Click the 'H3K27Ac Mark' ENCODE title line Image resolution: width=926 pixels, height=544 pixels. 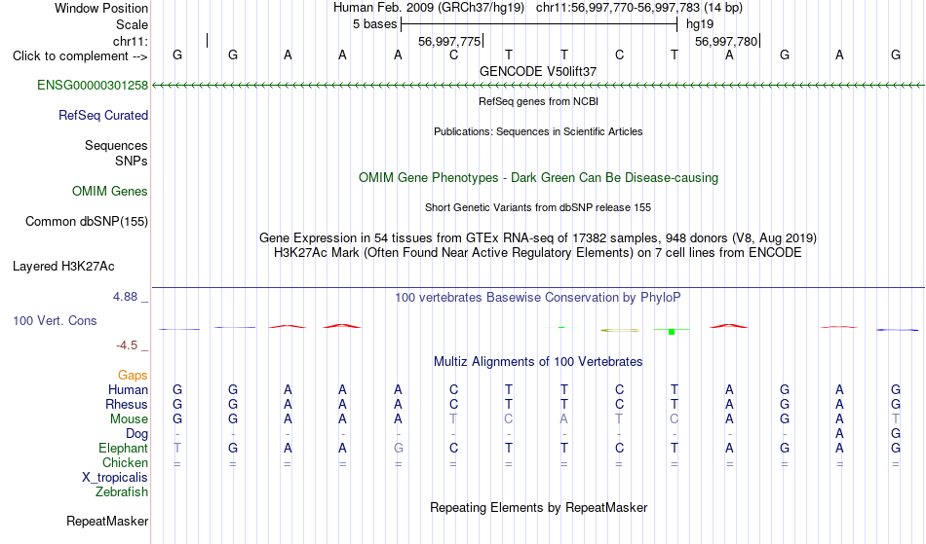point(538,253)
